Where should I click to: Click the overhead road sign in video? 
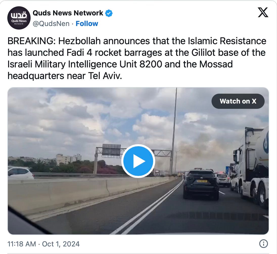coord(111,150)
